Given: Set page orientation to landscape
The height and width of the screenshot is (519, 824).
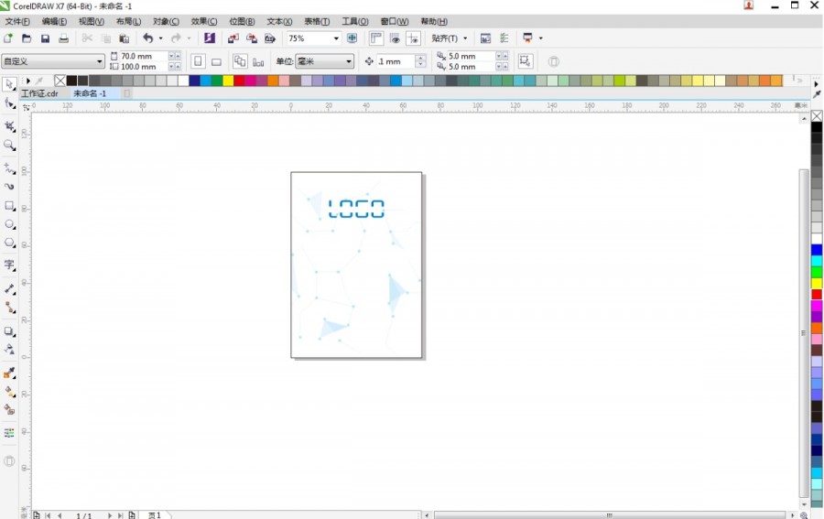Looking at the screenshot, I should pos(216,61).
